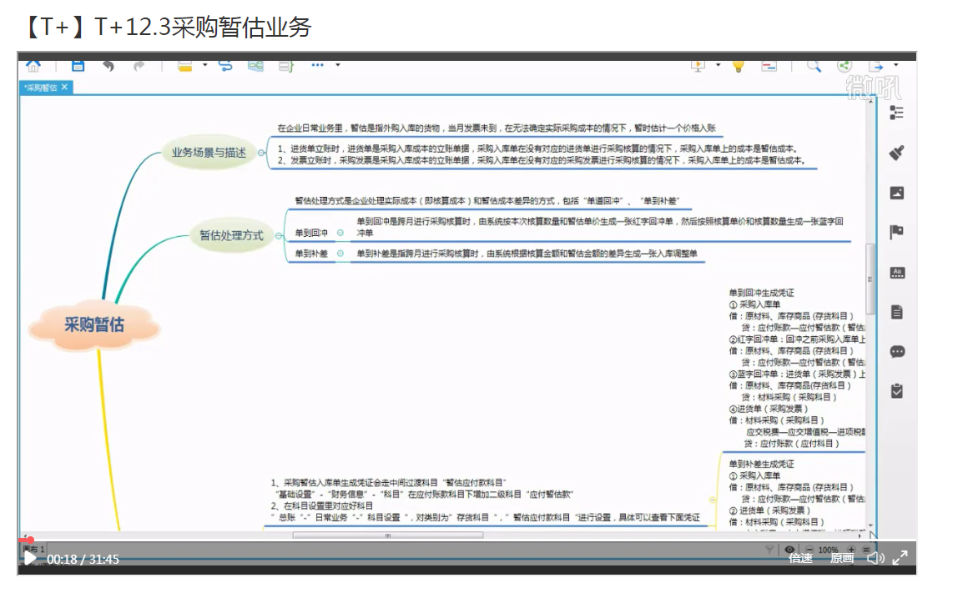
Task: Select the 暂估处理方式 topic node
Action: [x=231, y=235]
